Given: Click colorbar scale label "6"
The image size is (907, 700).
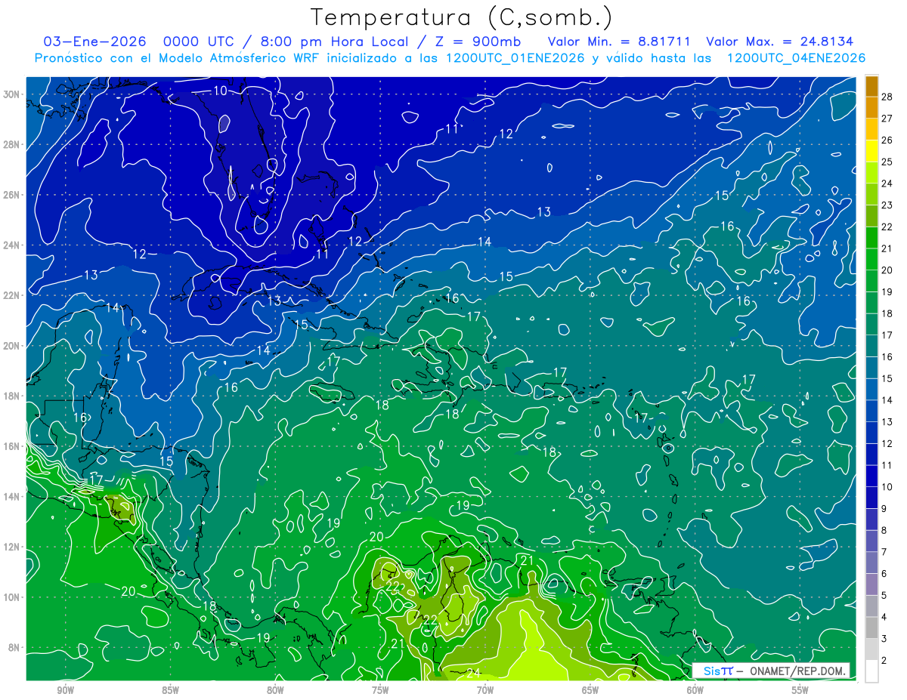Looking at the screenshot, I should pos(885,574).
